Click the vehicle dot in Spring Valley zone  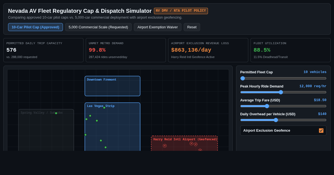point(56,113)
